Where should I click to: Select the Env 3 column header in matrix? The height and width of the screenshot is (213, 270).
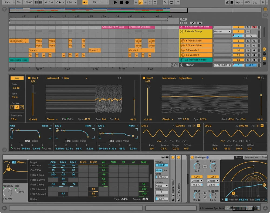point(73,162)
